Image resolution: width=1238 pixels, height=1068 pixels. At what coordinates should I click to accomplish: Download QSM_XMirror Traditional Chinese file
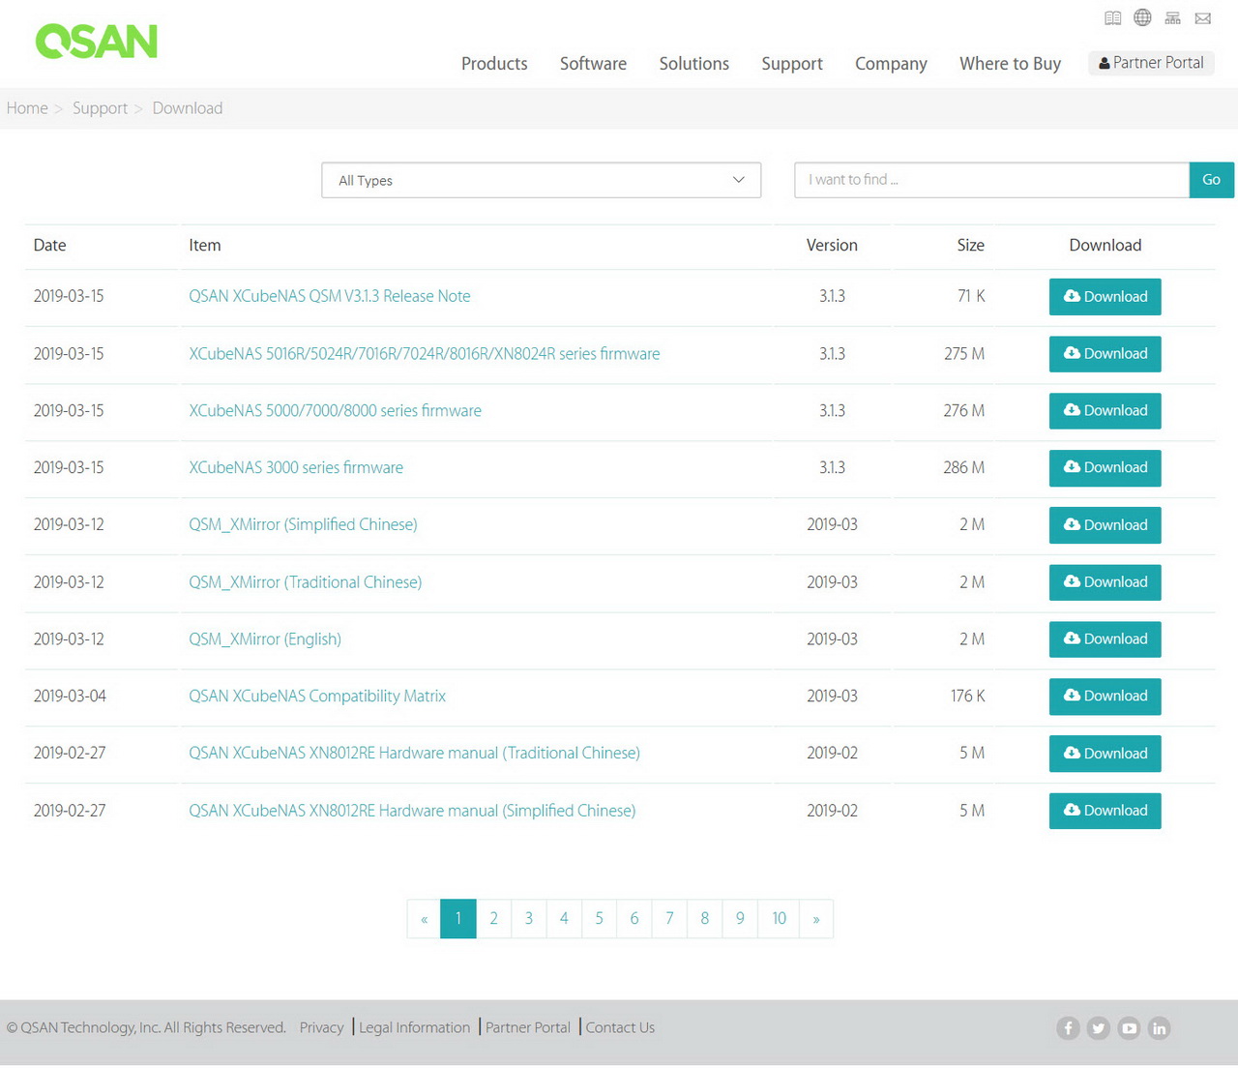coord(1105,582)
